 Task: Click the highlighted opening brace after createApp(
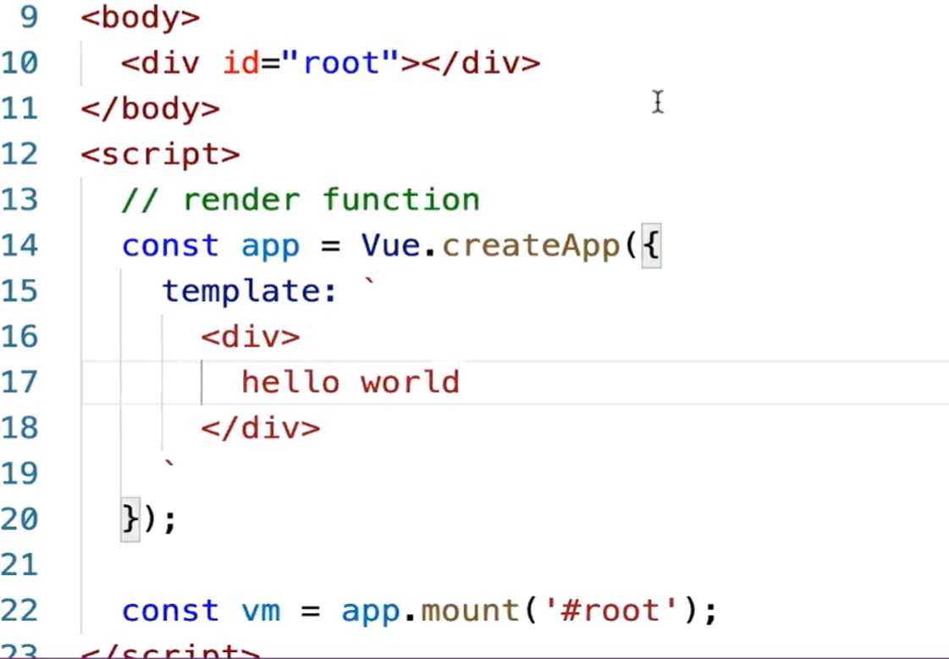pyautogui.click(x=651, y=245)
